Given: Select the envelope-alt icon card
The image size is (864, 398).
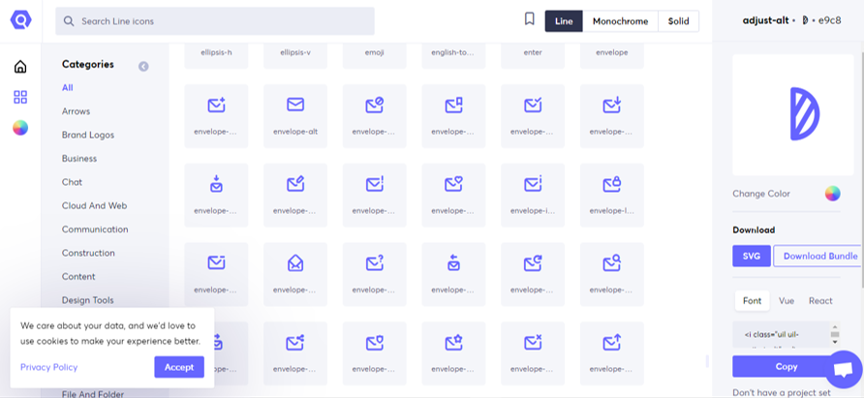Looking at the screenshot, I should point(295,116).
